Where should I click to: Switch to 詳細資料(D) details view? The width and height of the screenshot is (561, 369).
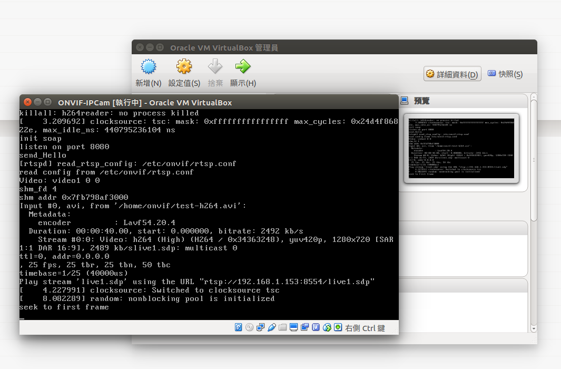pyautogui.click(x=452, y=74)
